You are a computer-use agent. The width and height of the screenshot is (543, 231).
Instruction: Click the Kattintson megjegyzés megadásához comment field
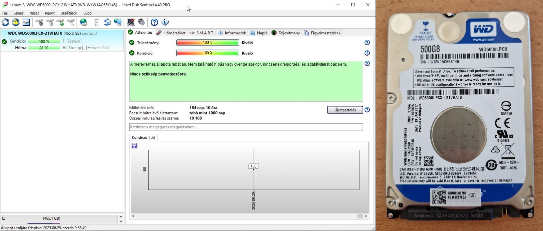[246, 127]
